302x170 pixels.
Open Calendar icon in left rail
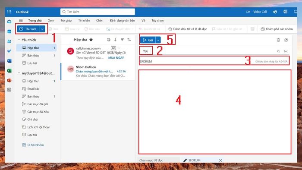click(x=9, y=31)
